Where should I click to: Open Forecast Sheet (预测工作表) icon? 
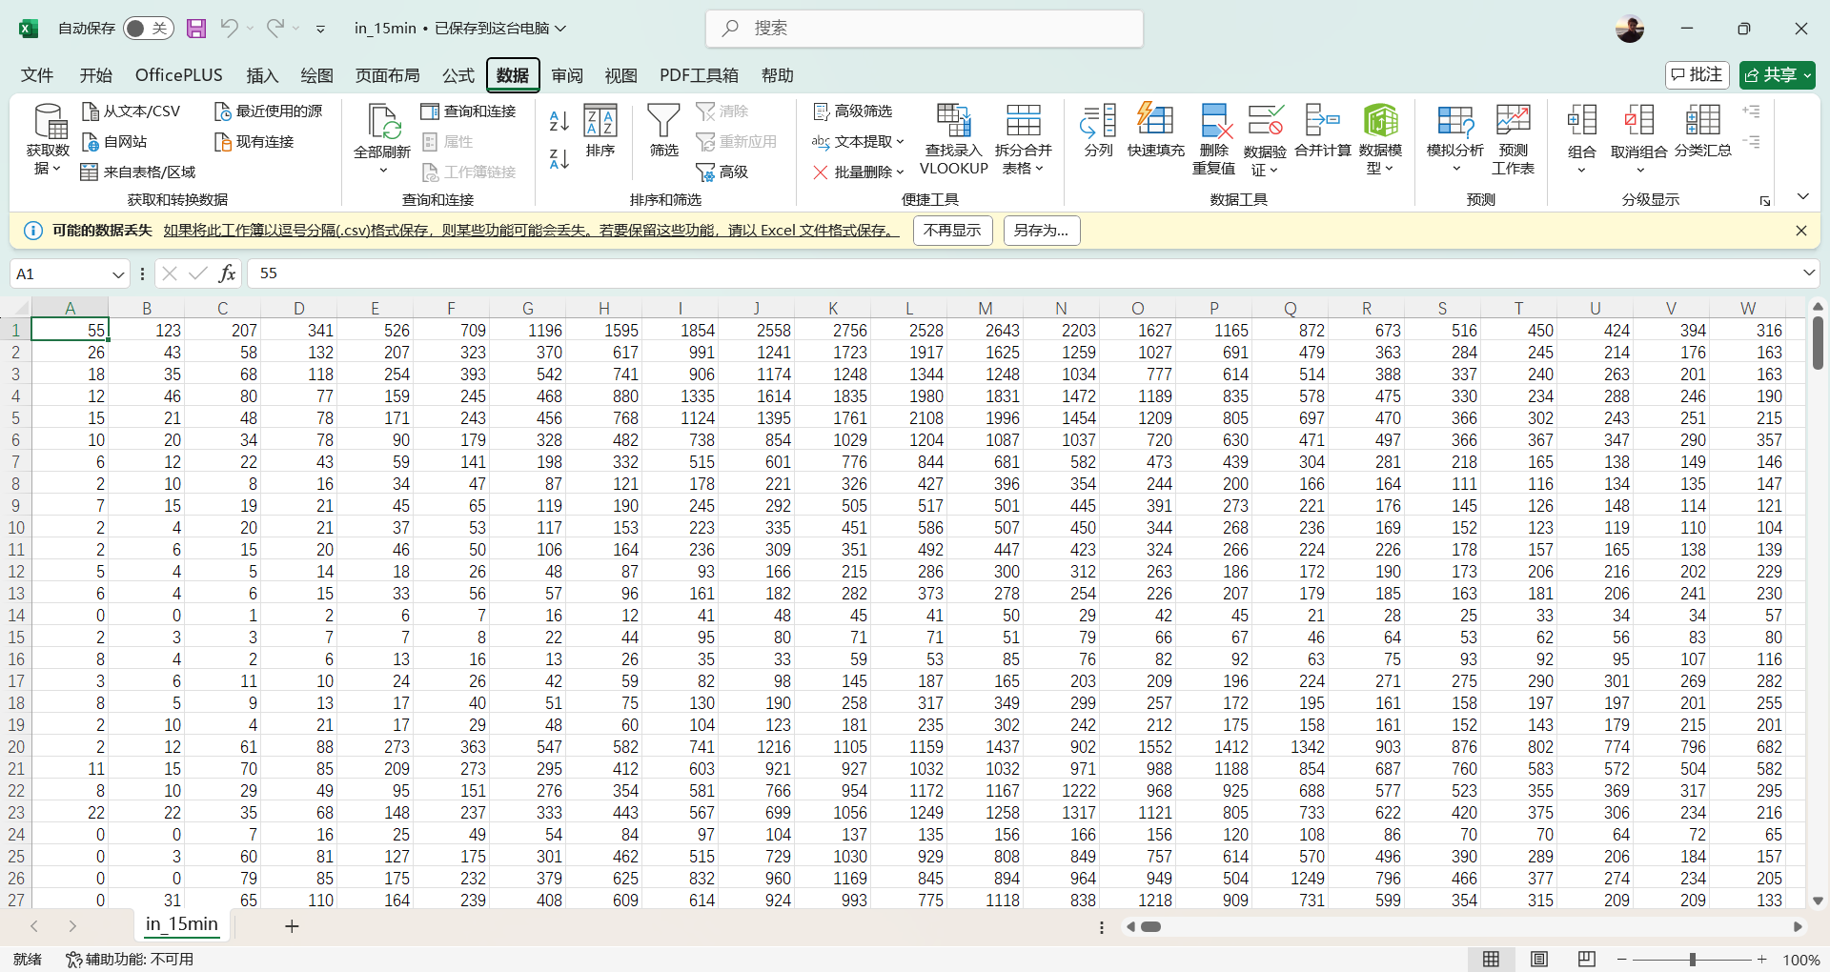click(x=1514, y=139)
